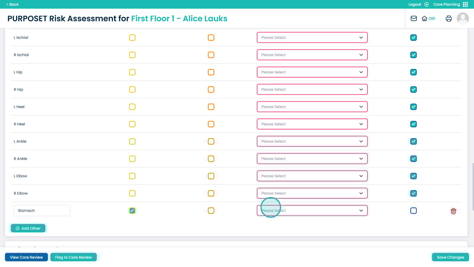Open the Care Planning apps grid icon
Viewport: 474px width, 267px height.
tap(465, 4)
